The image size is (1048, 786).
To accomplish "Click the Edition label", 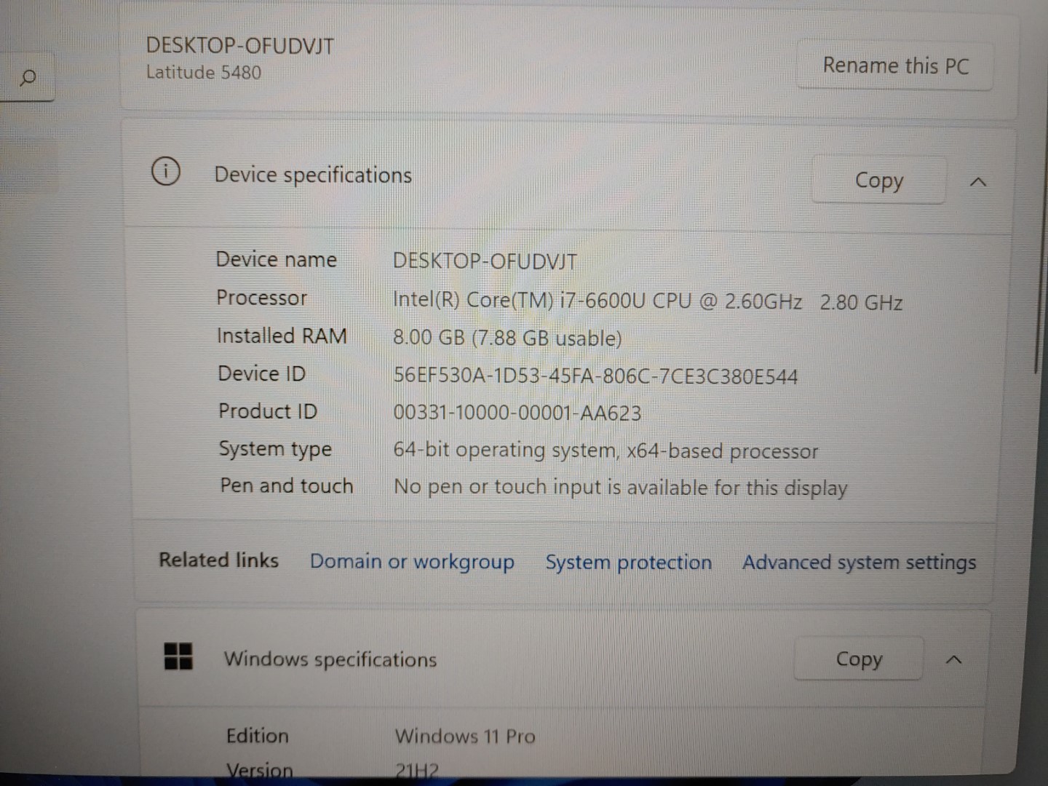I will [x=258, y=736].
